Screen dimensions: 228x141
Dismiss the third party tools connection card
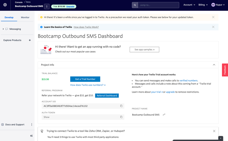[214, 131]
